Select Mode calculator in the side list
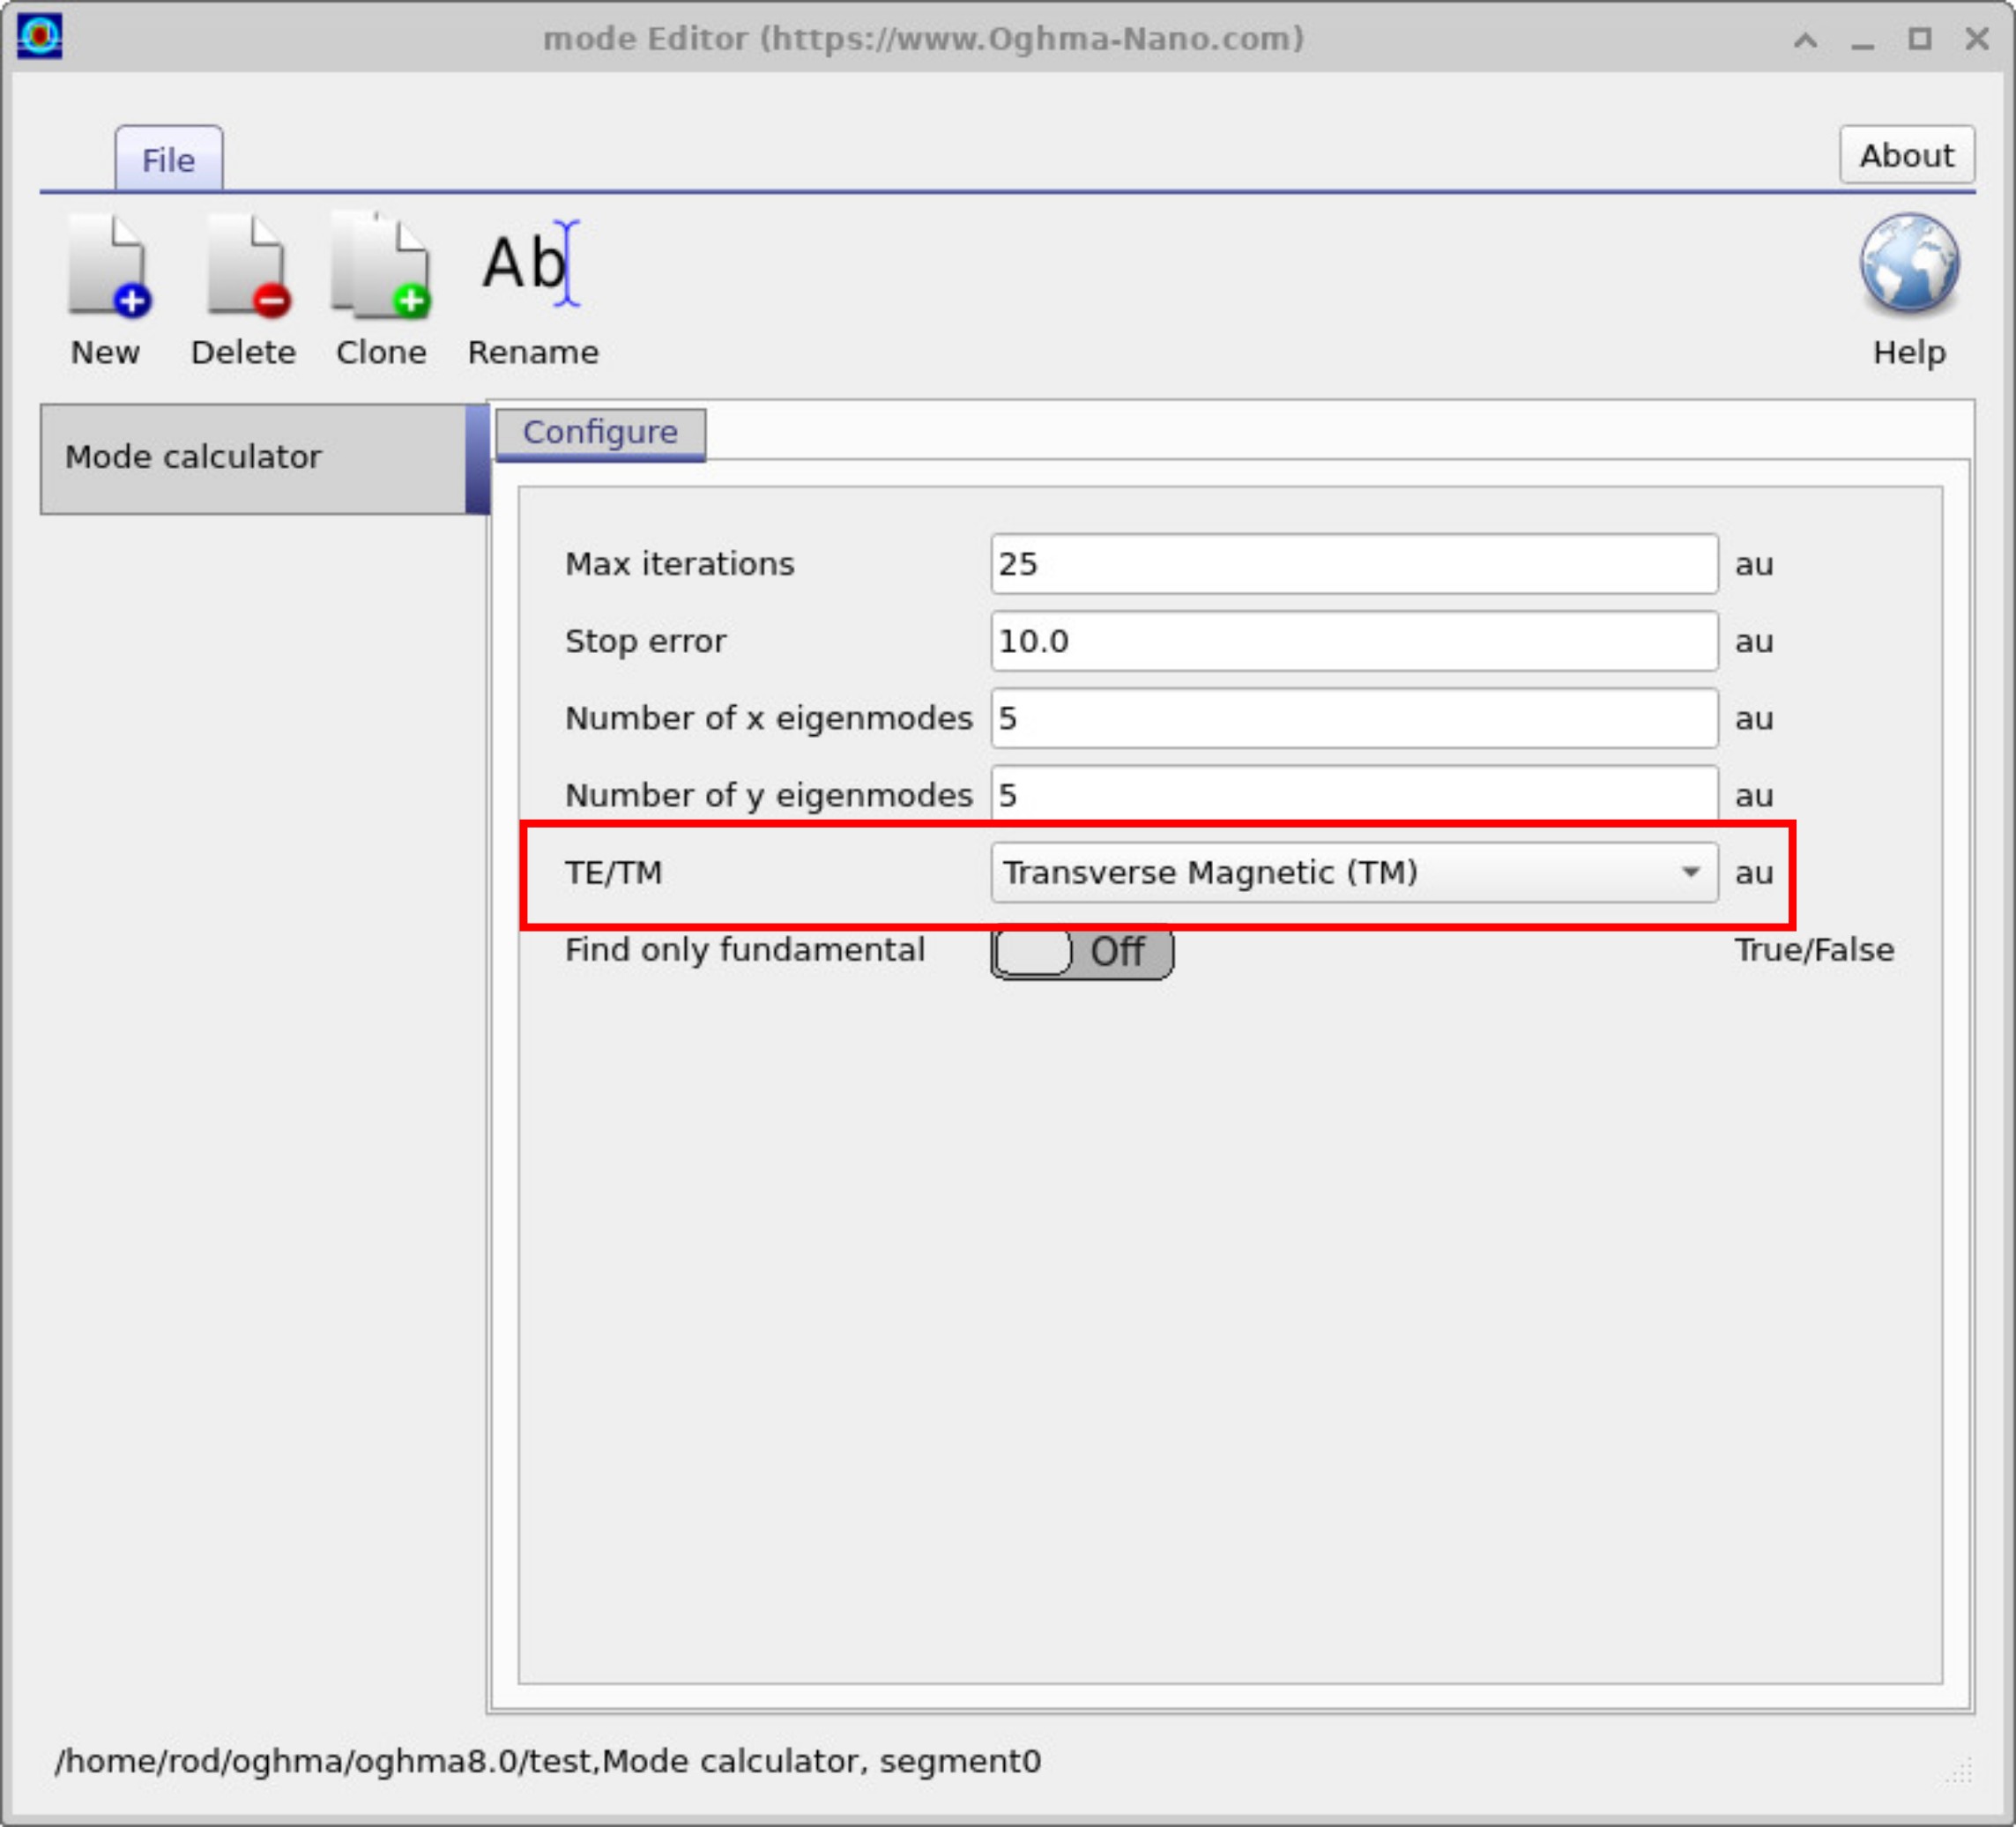 pyautogui.click(x=254, y=458)
